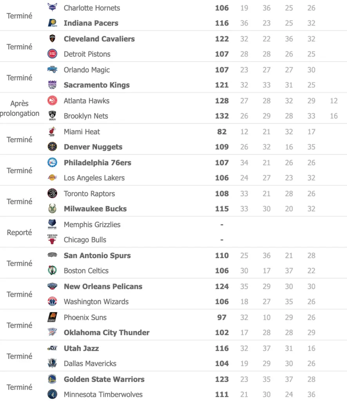Click the Après prolongation match status
Viewport: 347px width, 401px height.
pyautogui.click(x=20, y=108)
